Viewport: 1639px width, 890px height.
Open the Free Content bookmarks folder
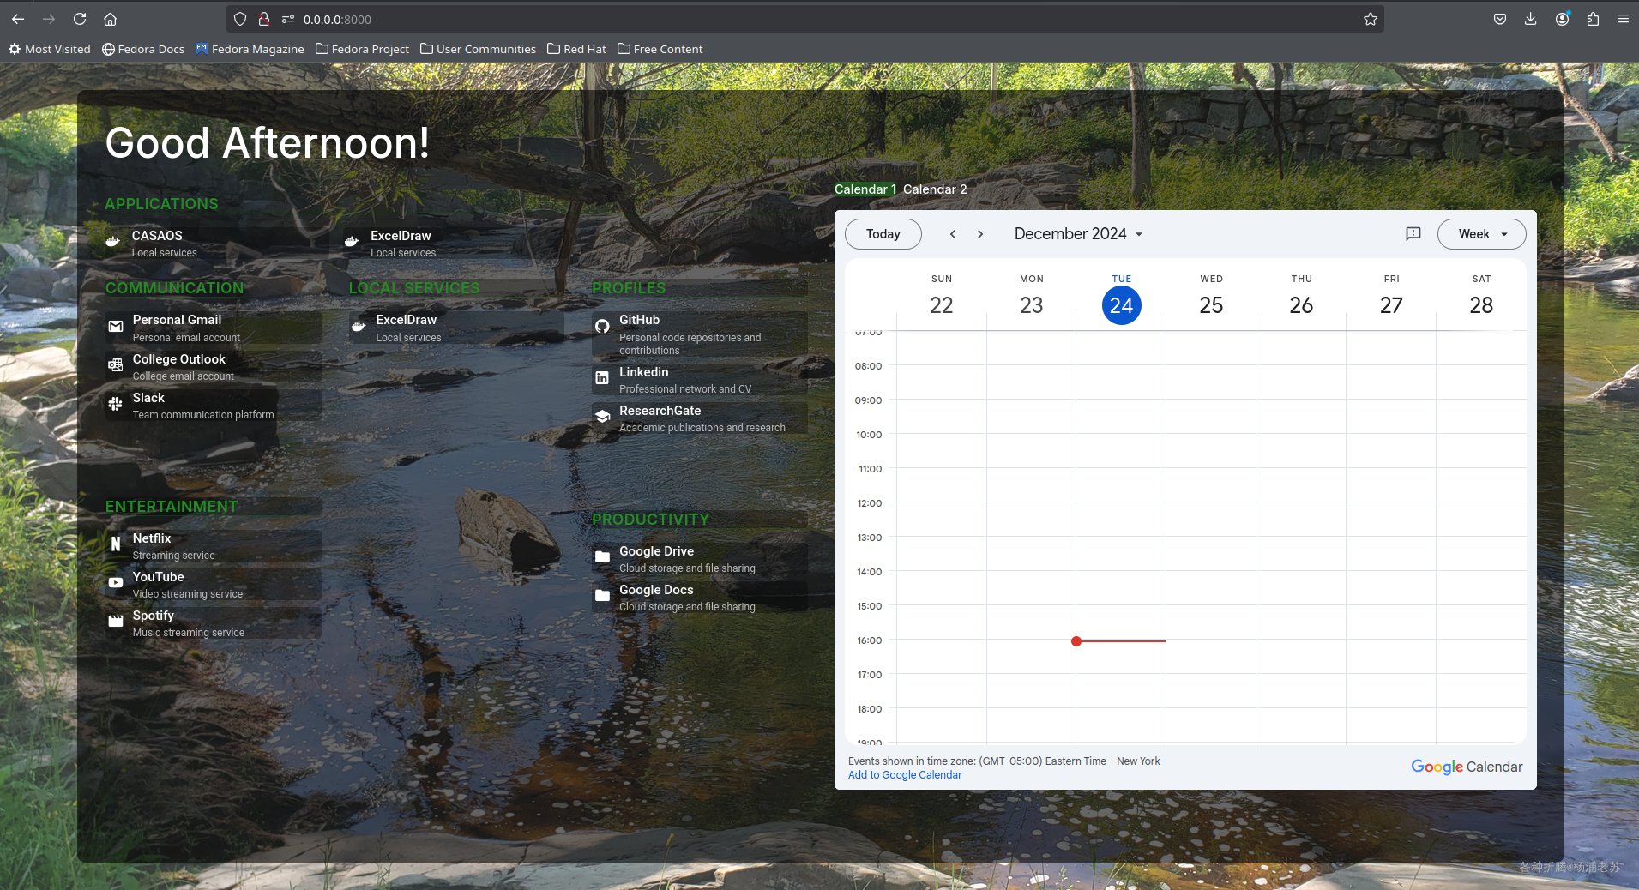click(x=660, y=49)
